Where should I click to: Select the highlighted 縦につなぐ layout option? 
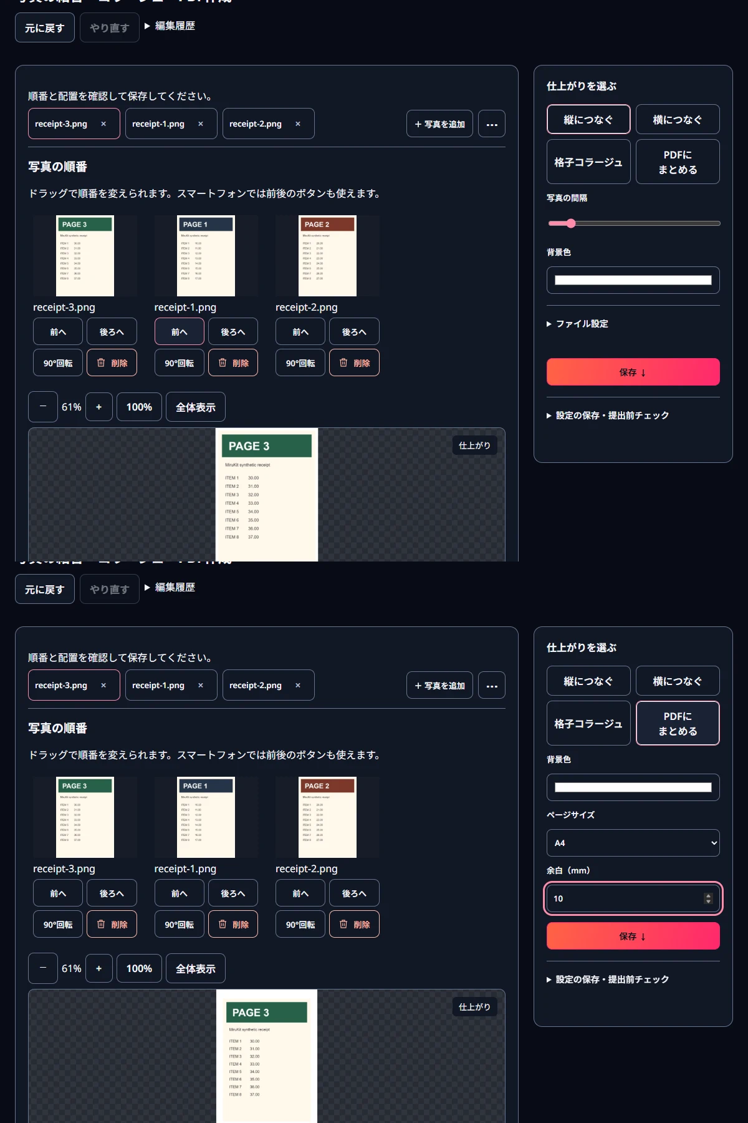pos(588,119)
